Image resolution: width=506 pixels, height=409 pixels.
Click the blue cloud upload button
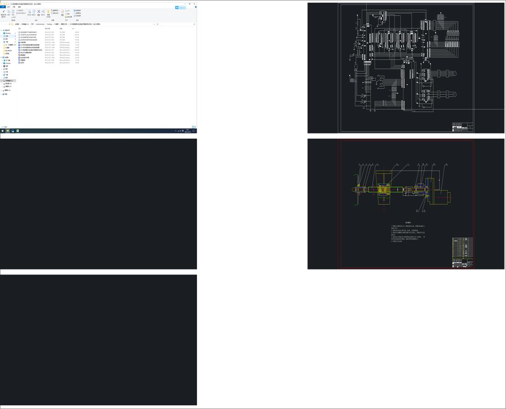pyautogui.click(x=181, y=7)
